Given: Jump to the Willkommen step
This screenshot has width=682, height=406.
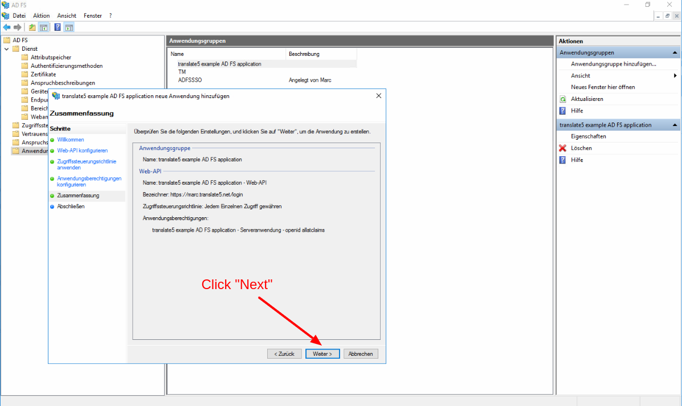Looking at the screenshot, I should (x=71, y=140).
